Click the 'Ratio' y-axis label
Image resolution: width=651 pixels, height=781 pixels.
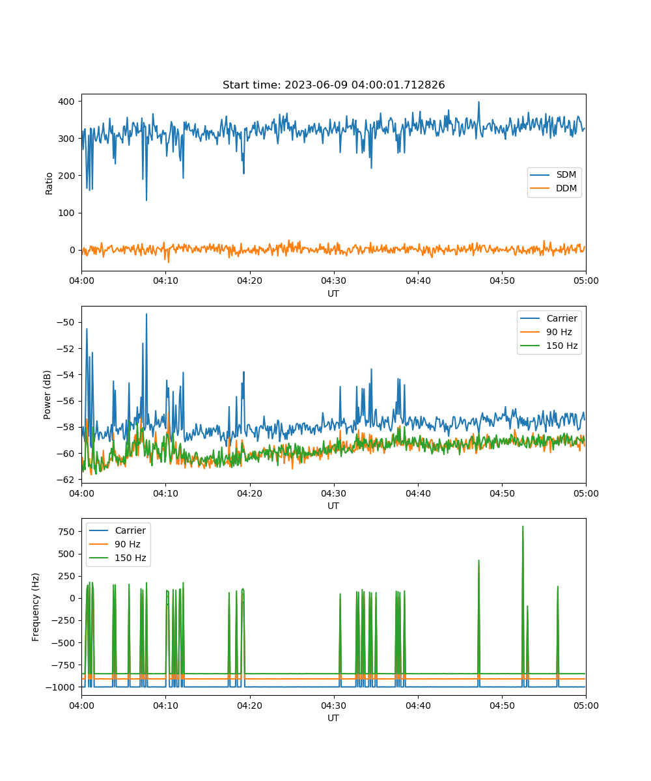pyautogui.click(x=49, y=183)
